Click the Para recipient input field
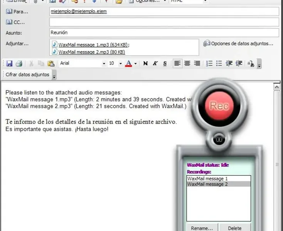This screenshot has width=283, height=231. point(164,11)
